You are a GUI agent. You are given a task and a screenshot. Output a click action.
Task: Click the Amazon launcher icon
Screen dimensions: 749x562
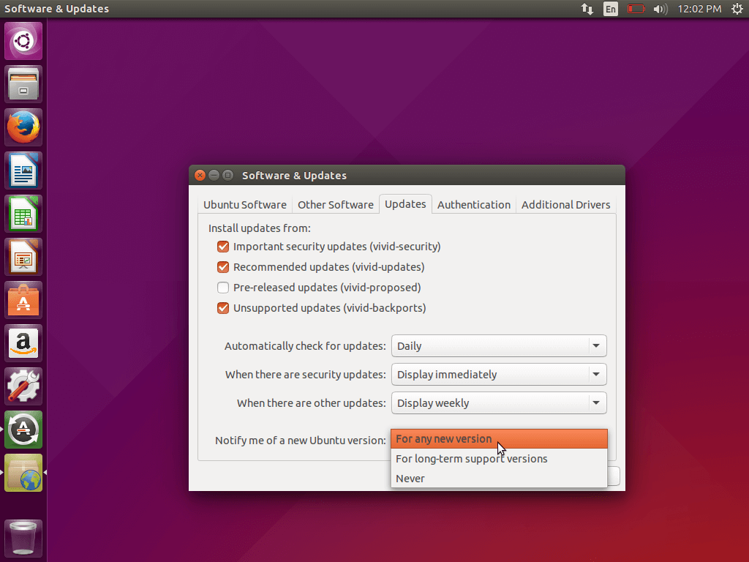(23, 343)
